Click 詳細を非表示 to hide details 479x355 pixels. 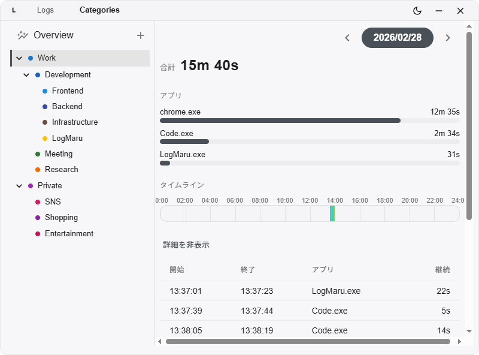pyautogui.click(x=186, y=245)
